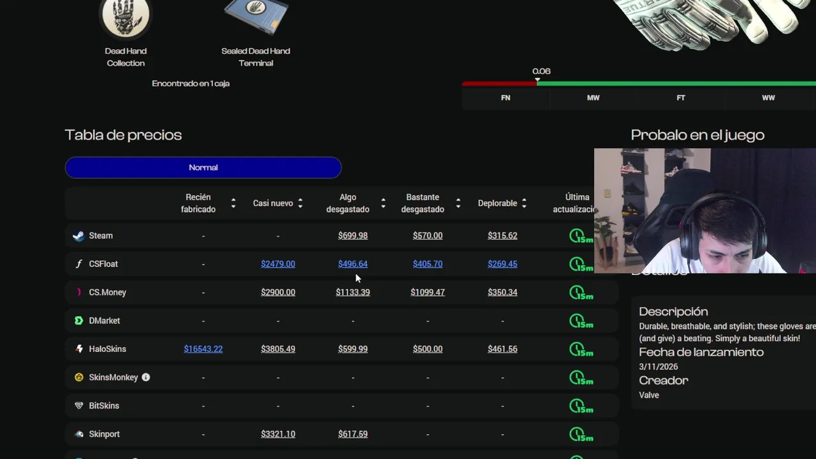Click the HaloSkins logo icon
816x459 pixels.
(78, 349)
